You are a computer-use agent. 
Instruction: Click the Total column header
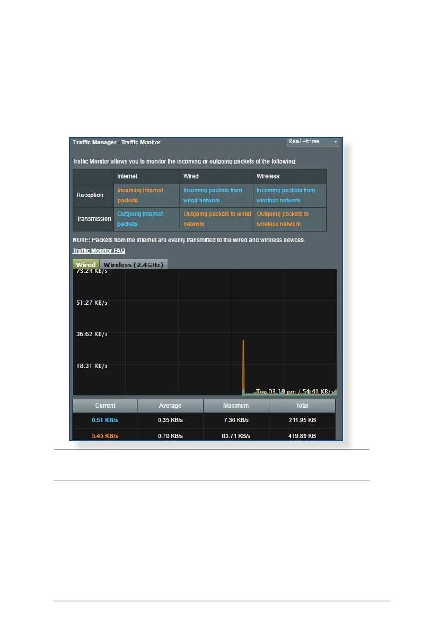[x=302, y=406]
